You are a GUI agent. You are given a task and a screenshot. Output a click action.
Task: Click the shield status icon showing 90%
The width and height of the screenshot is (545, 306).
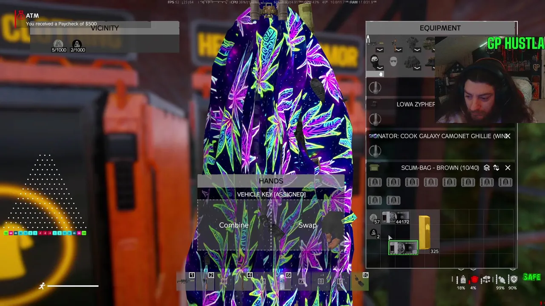[x=513, y=279]
